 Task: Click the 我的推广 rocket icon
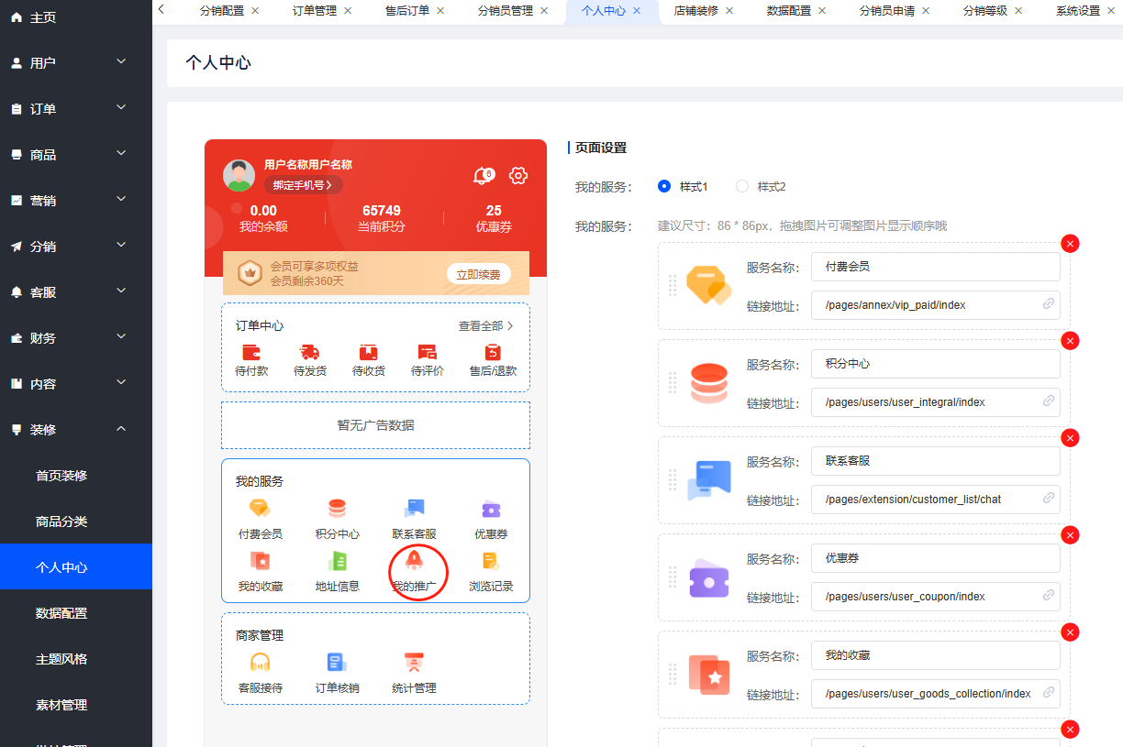click(x=415, y=560)
